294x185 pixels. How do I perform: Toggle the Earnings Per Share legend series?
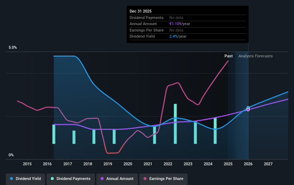[163, 179]
